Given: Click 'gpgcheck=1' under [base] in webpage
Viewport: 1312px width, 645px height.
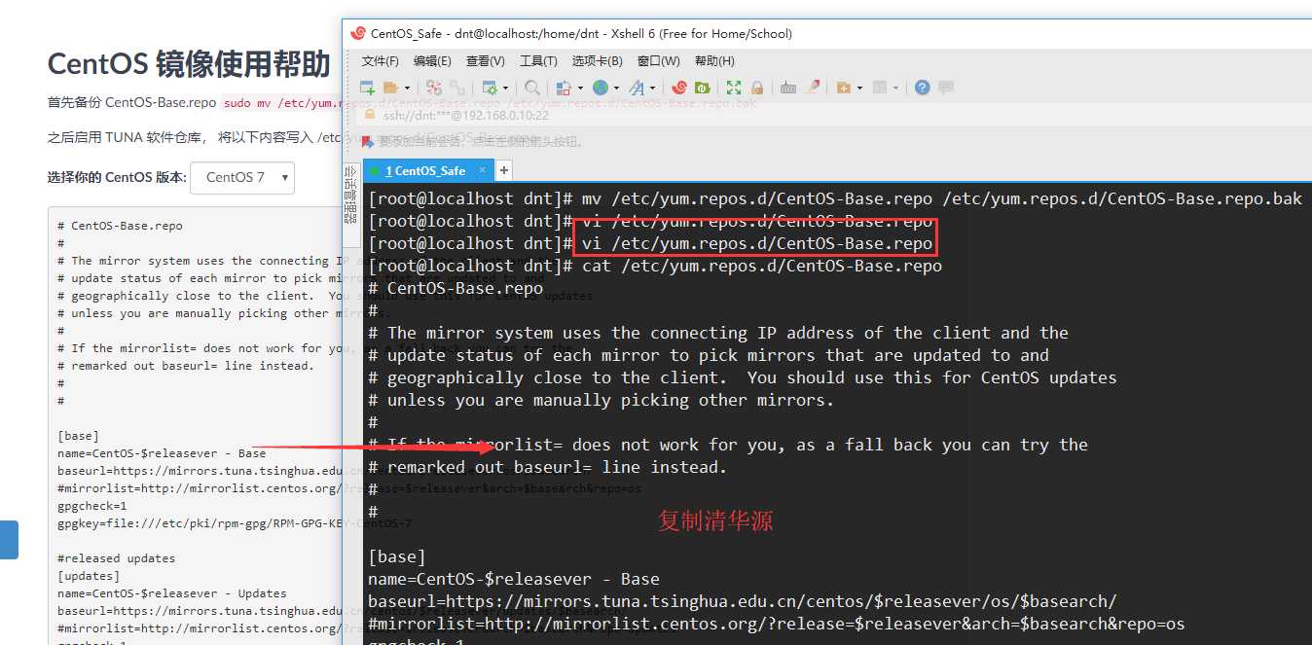Looking at the screenshot, I should tap(92, 506).
